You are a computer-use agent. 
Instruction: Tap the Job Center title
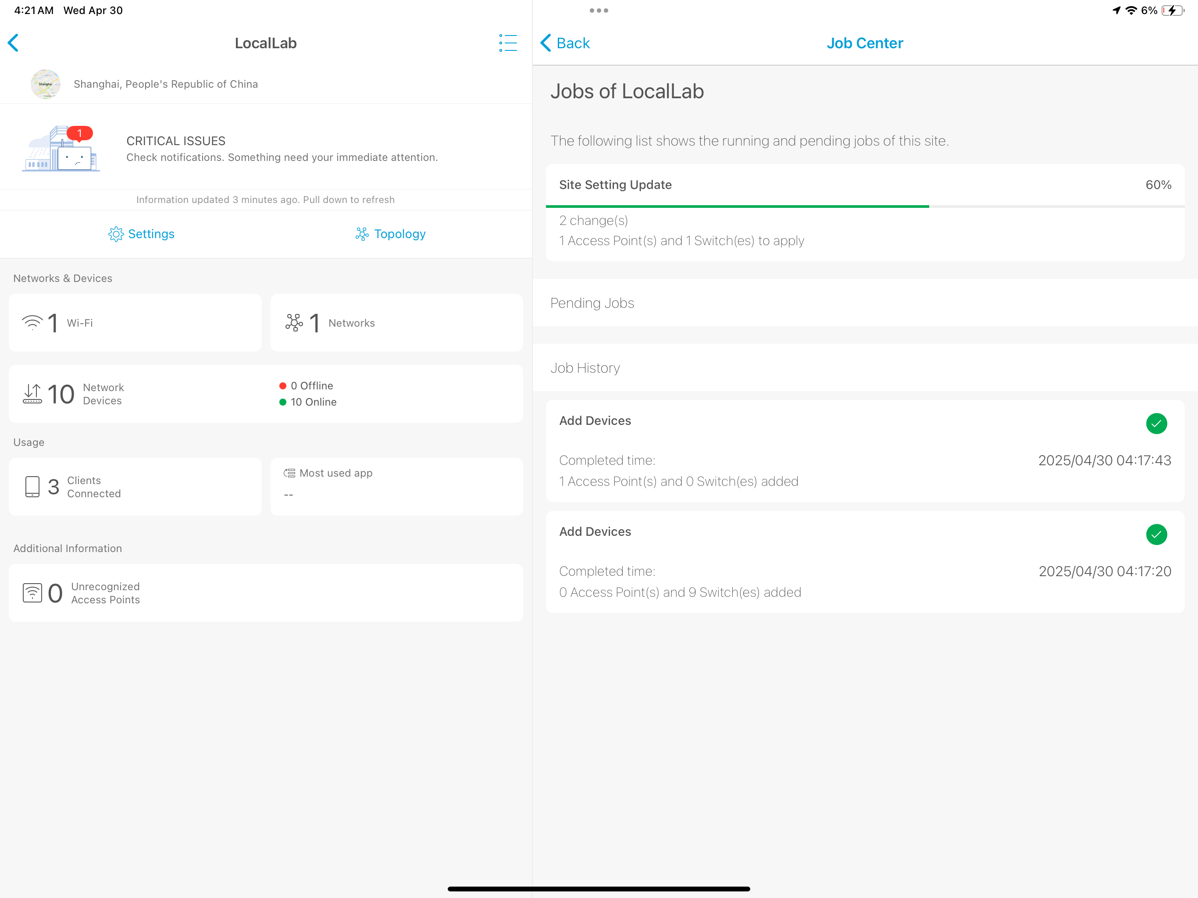click(864, 43)
